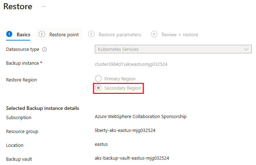Select the Secondary Region radio button
Screen dimensions: 256x165
98,88
